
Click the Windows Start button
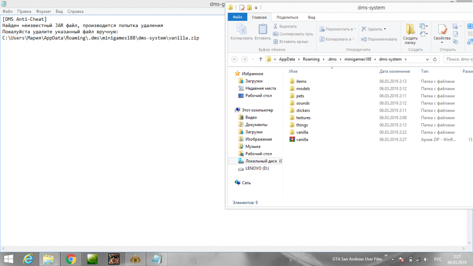click(9, 258)
